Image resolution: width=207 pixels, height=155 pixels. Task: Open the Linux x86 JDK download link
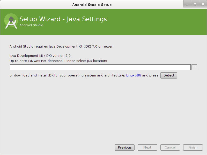click(134, 75)
